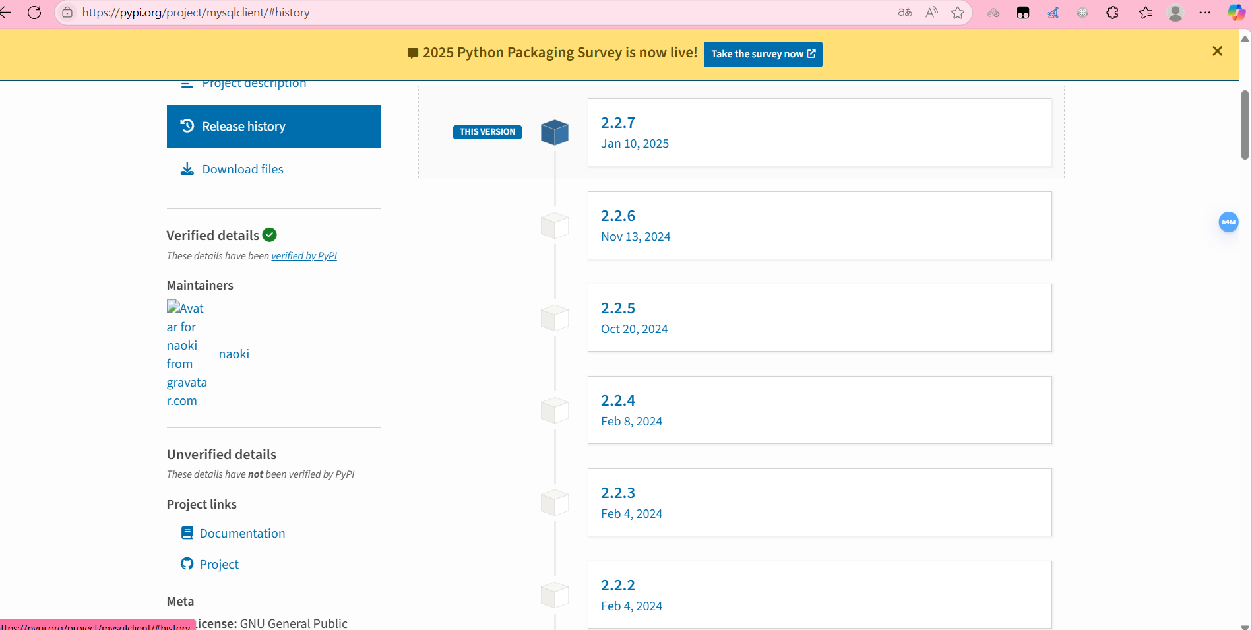Click the book icon next to Documentation
1252x630 pixels.
(x=187, y=533)
